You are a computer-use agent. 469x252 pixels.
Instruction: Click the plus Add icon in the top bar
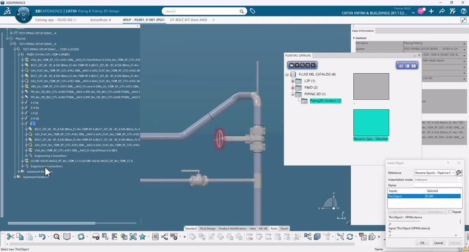coord(431,11)
